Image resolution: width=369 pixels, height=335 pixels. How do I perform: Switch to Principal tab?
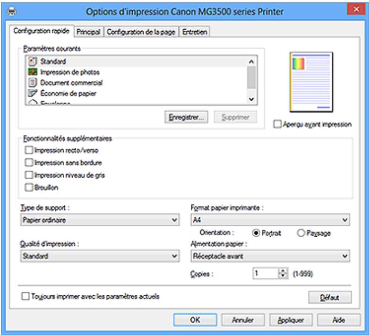[x=88, y=32]
